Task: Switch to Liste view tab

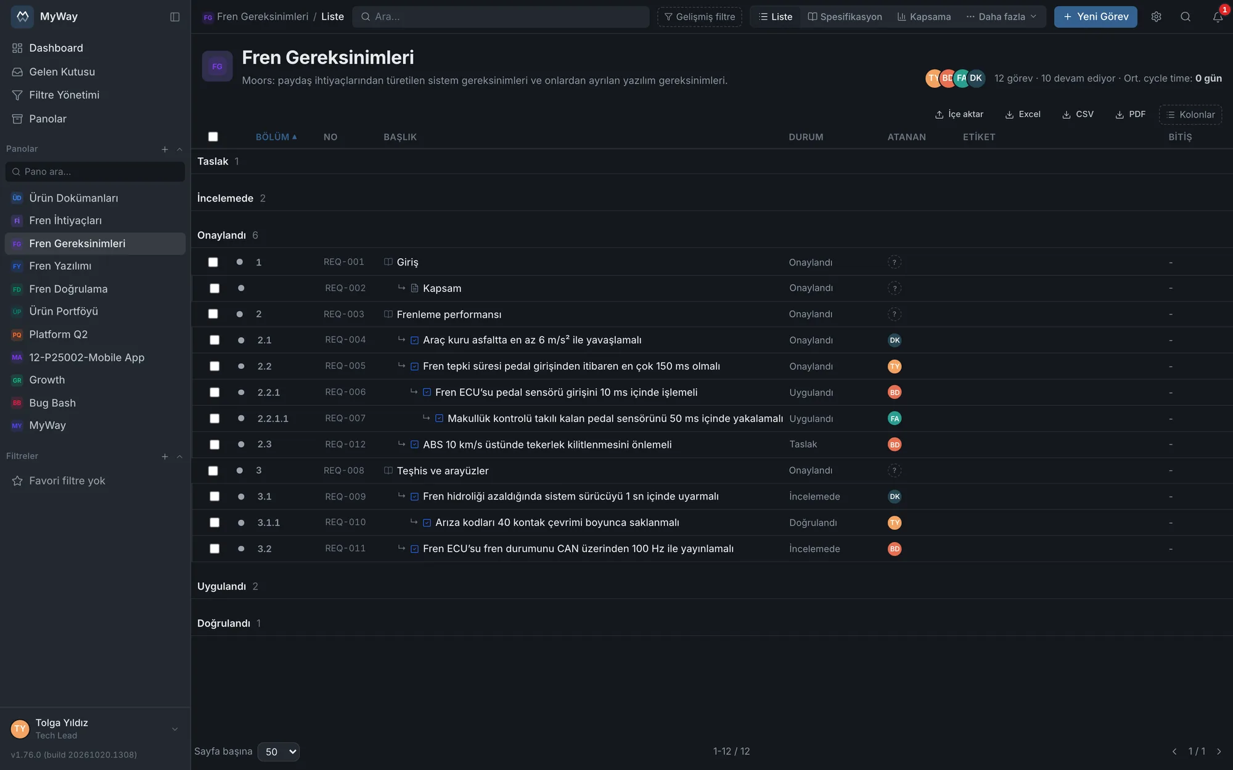Action: (776, 17)
